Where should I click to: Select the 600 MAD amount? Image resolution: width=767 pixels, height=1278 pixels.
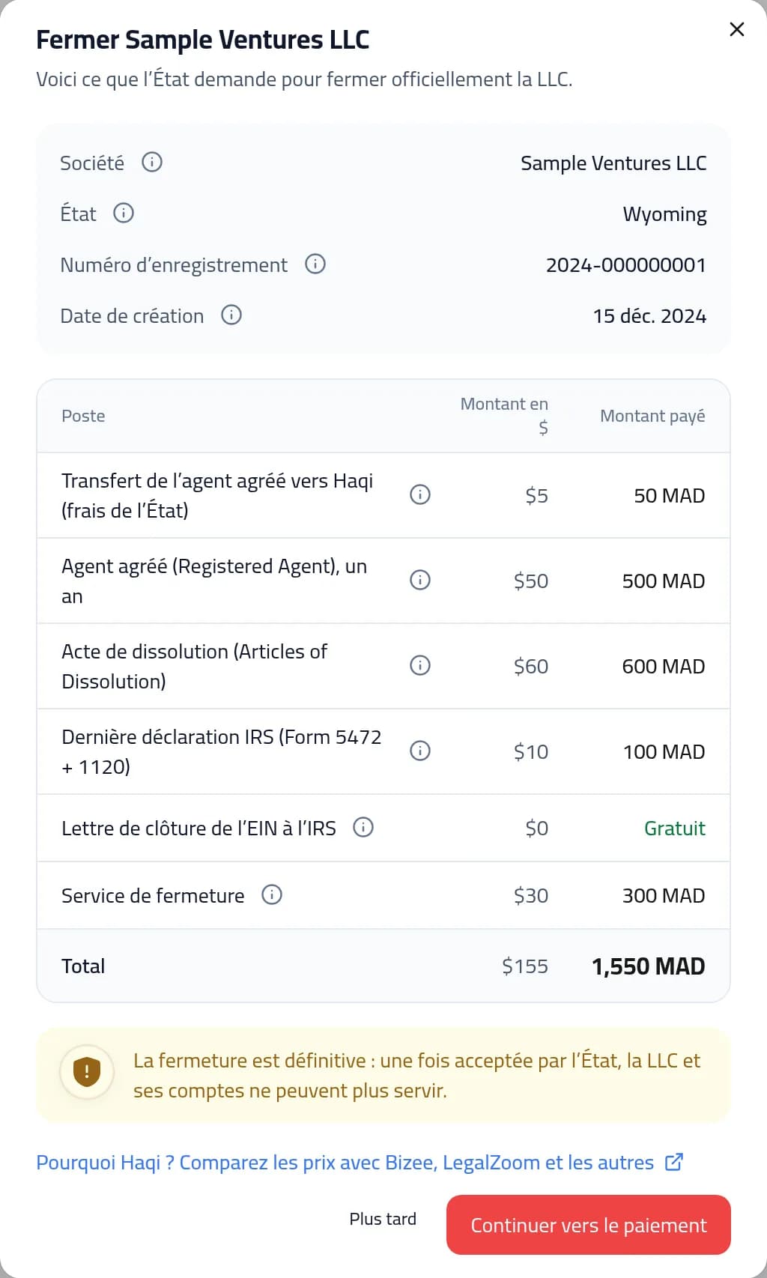pos(664,666)
